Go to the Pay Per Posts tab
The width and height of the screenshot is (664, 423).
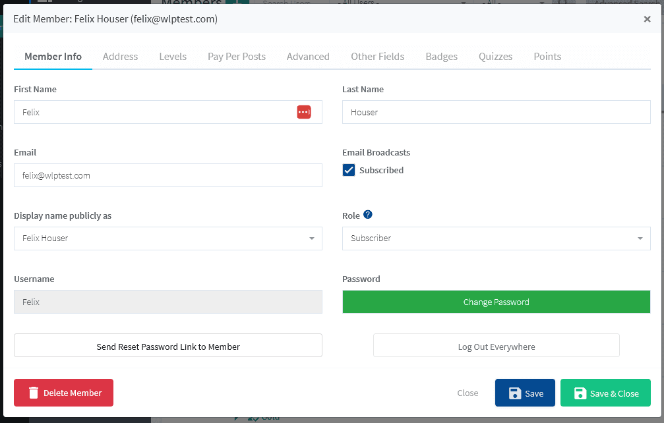236,57
